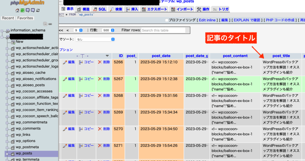Click the 編集 link in the query bar

pyautogui.click(x=225, y=20)
